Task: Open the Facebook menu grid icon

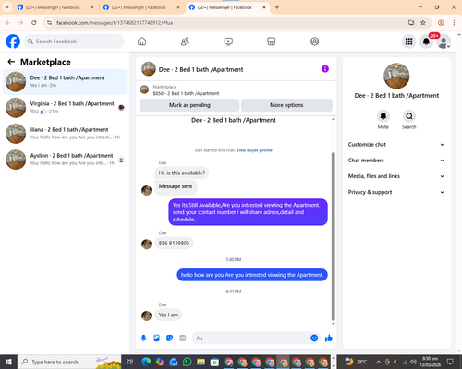Action: (x=408, y=42)
